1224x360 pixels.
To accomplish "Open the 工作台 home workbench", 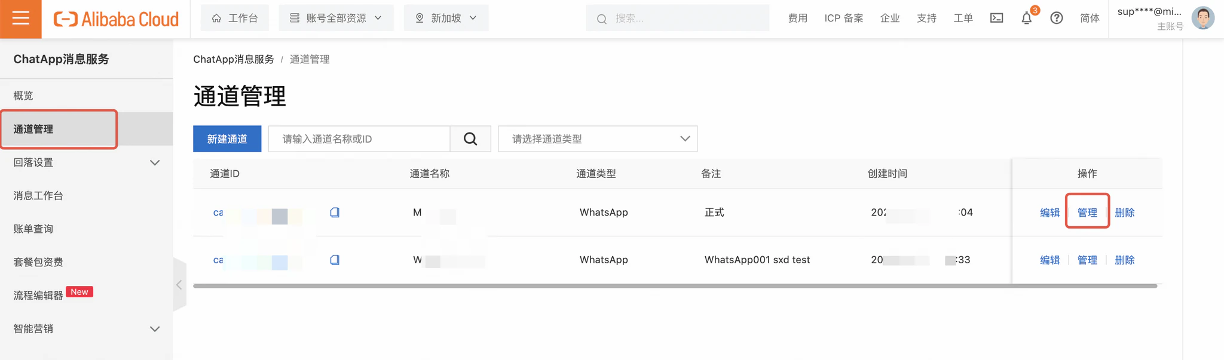I will 234,18.
